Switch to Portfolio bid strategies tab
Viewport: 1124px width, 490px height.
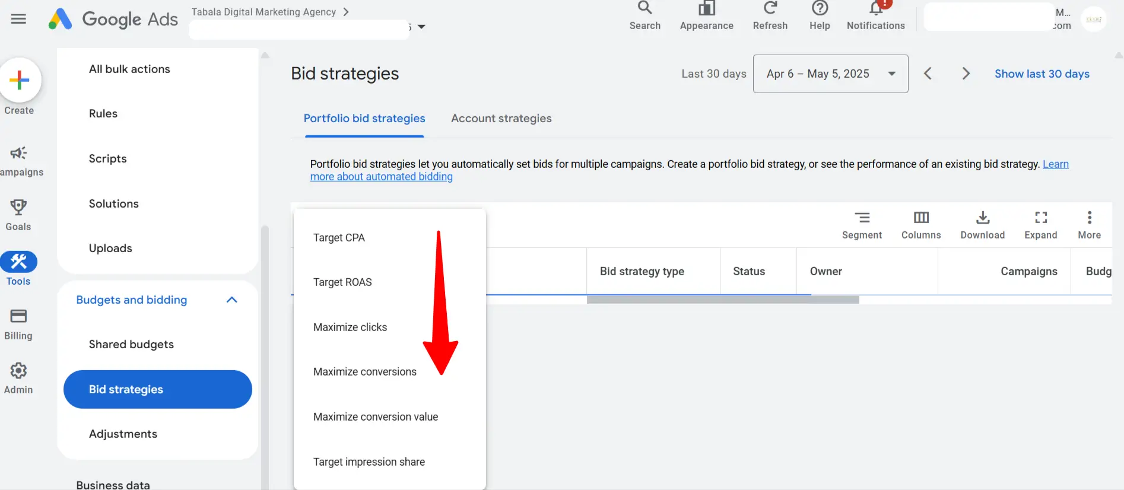pyautogui.click(x=364, y=118)
